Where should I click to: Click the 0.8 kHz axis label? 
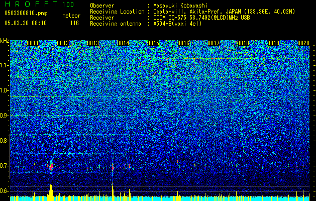[x=5, y=141]
